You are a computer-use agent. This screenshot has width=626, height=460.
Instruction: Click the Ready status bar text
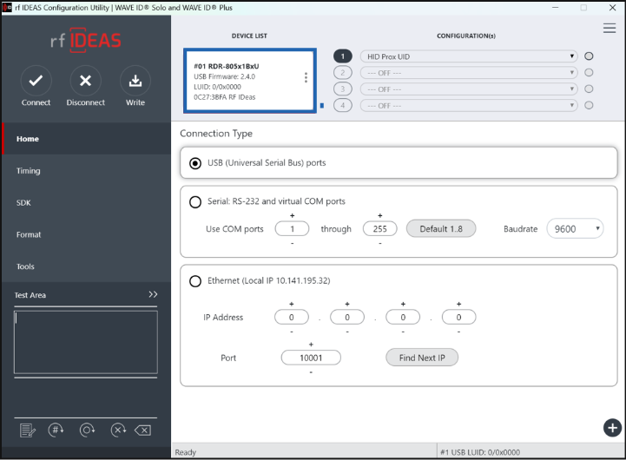[186, 452]
